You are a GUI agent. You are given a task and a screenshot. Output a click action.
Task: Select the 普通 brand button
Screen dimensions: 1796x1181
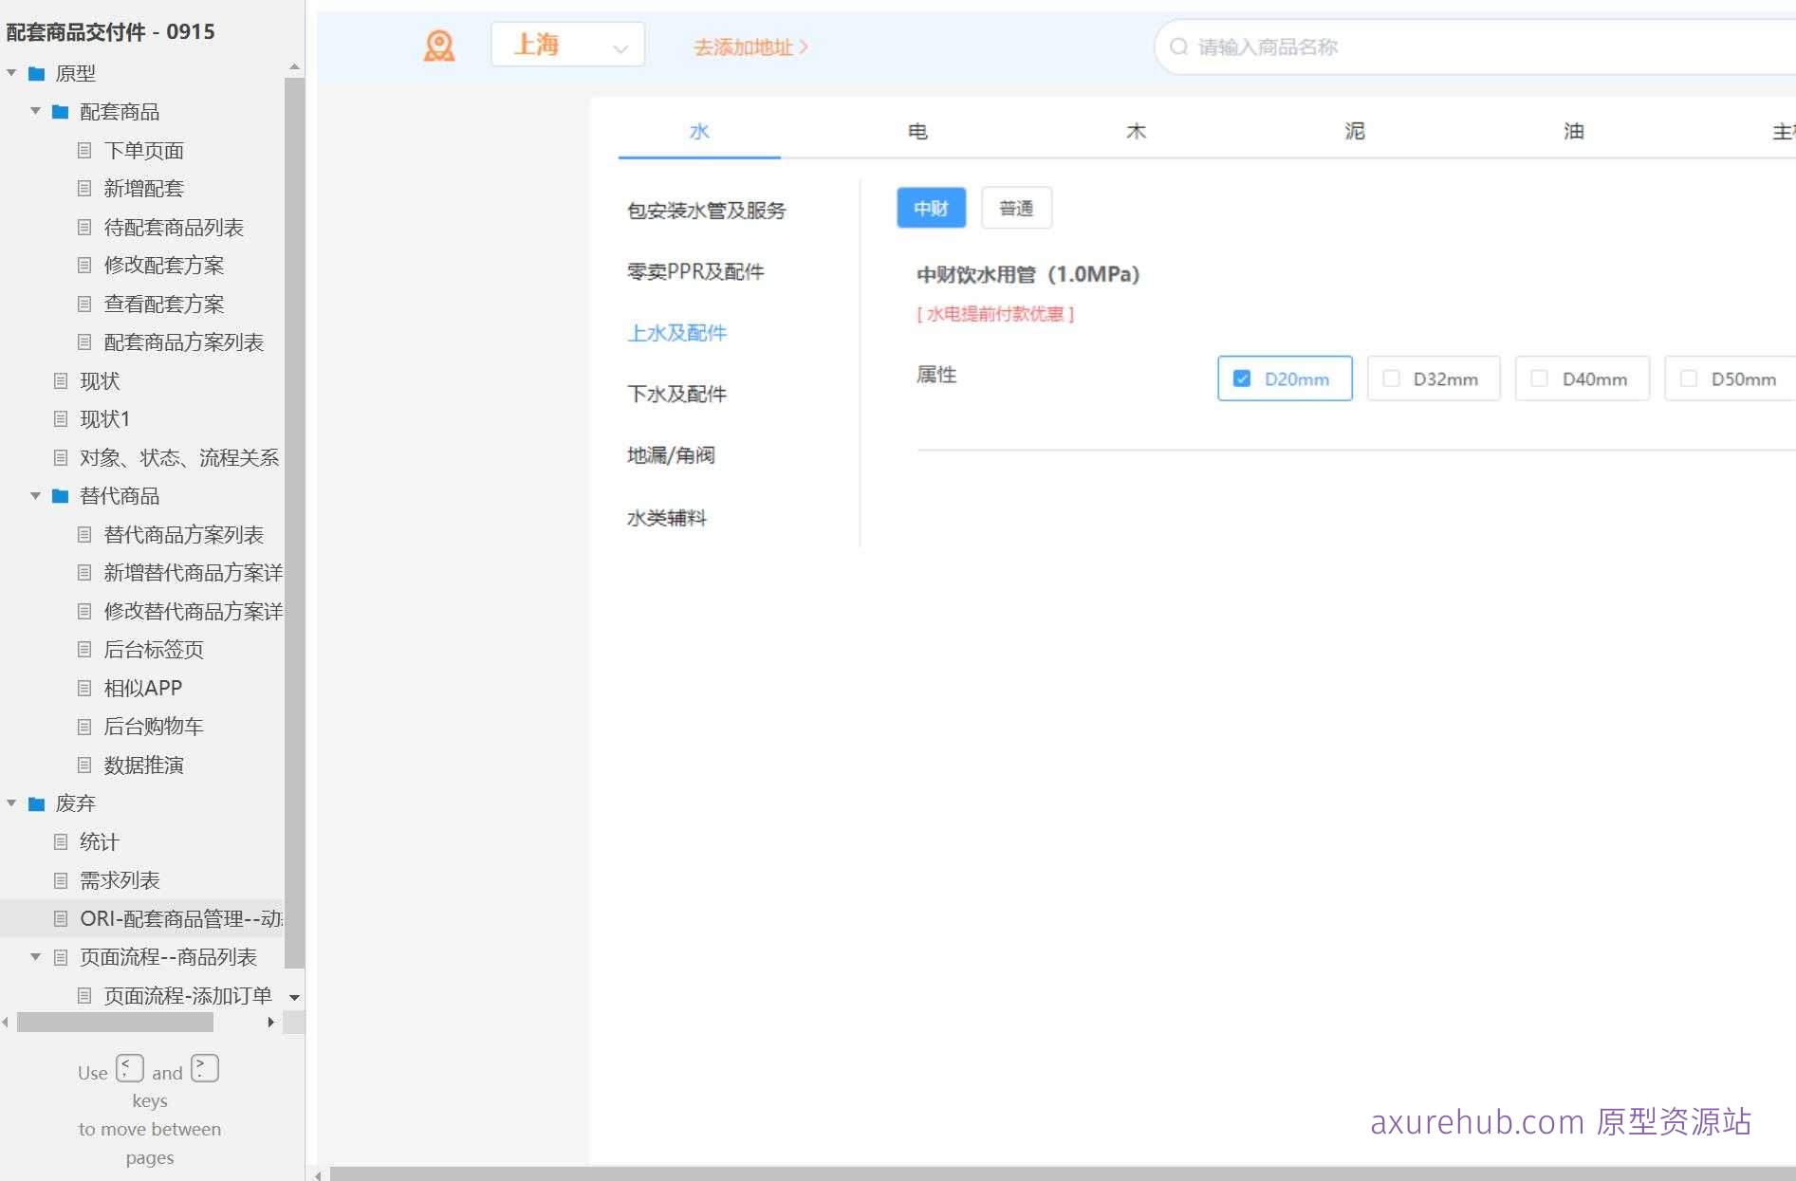click(1016, 208)
